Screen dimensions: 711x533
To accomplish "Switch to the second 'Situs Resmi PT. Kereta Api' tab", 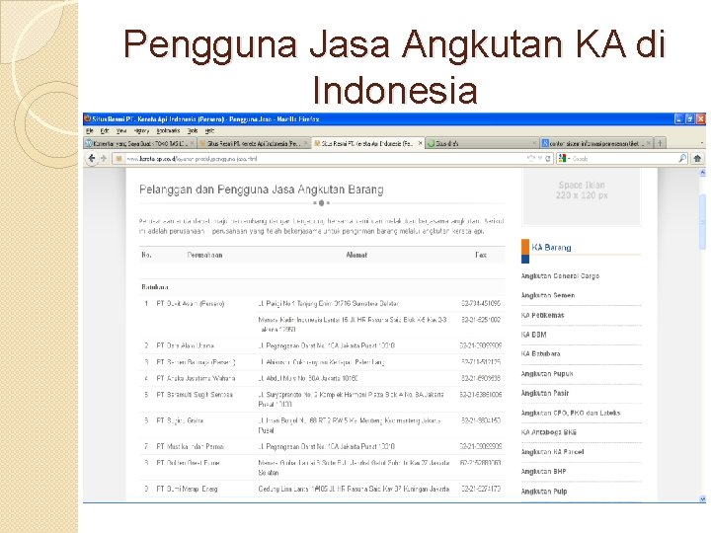I will pyautogui.click(x=254, y=143).
